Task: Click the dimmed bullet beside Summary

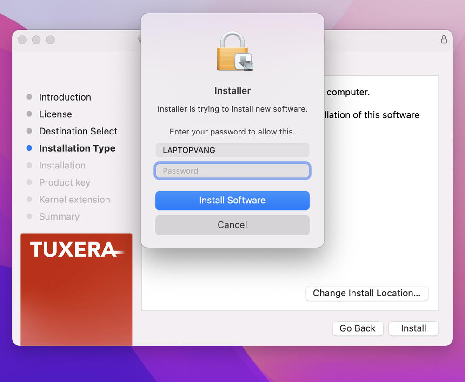Action: 29,216
